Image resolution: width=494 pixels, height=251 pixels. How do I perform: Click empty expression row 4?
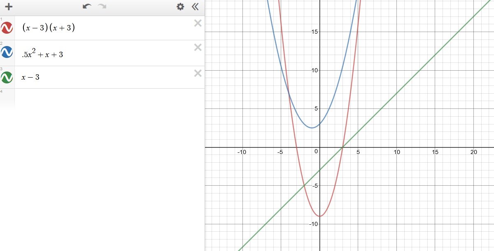point(103,98)
